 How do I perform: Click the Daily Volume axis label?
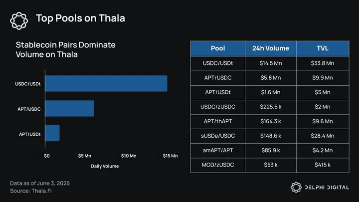[x=104, y=165]
